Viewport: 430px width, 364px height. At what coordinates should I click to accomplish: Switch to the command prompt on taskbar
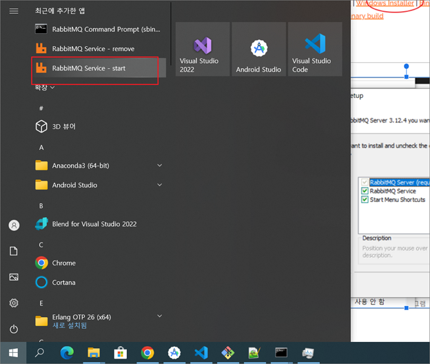pyautogui.click(x=281, y=353)
